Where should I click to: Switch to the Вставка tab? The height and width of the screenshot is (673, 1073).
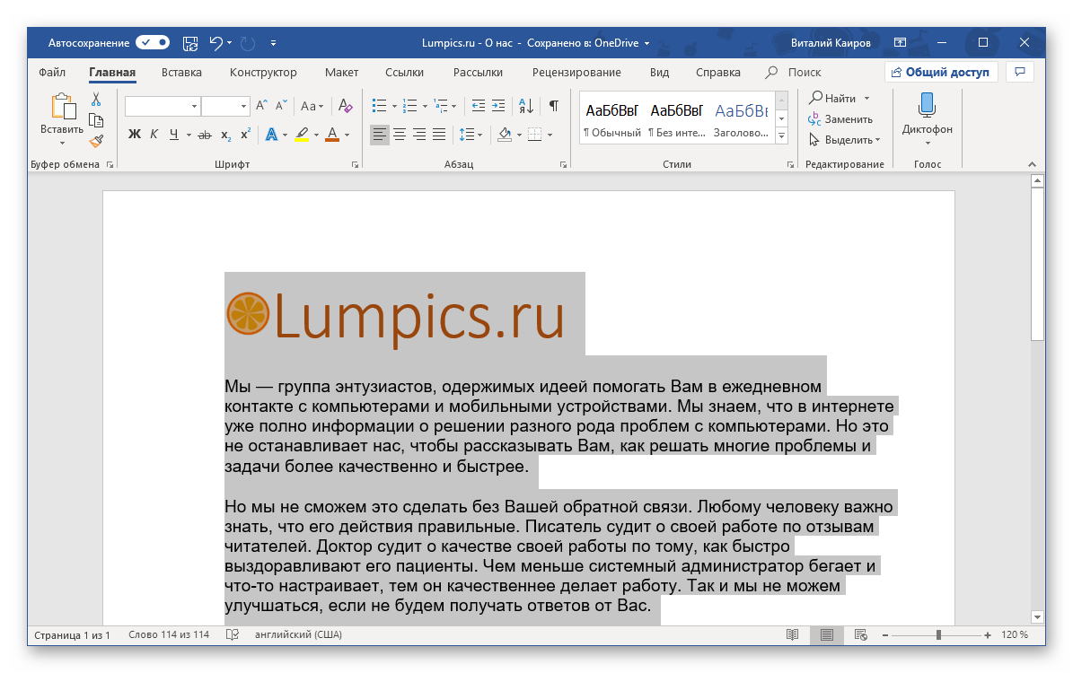point(181,73)
